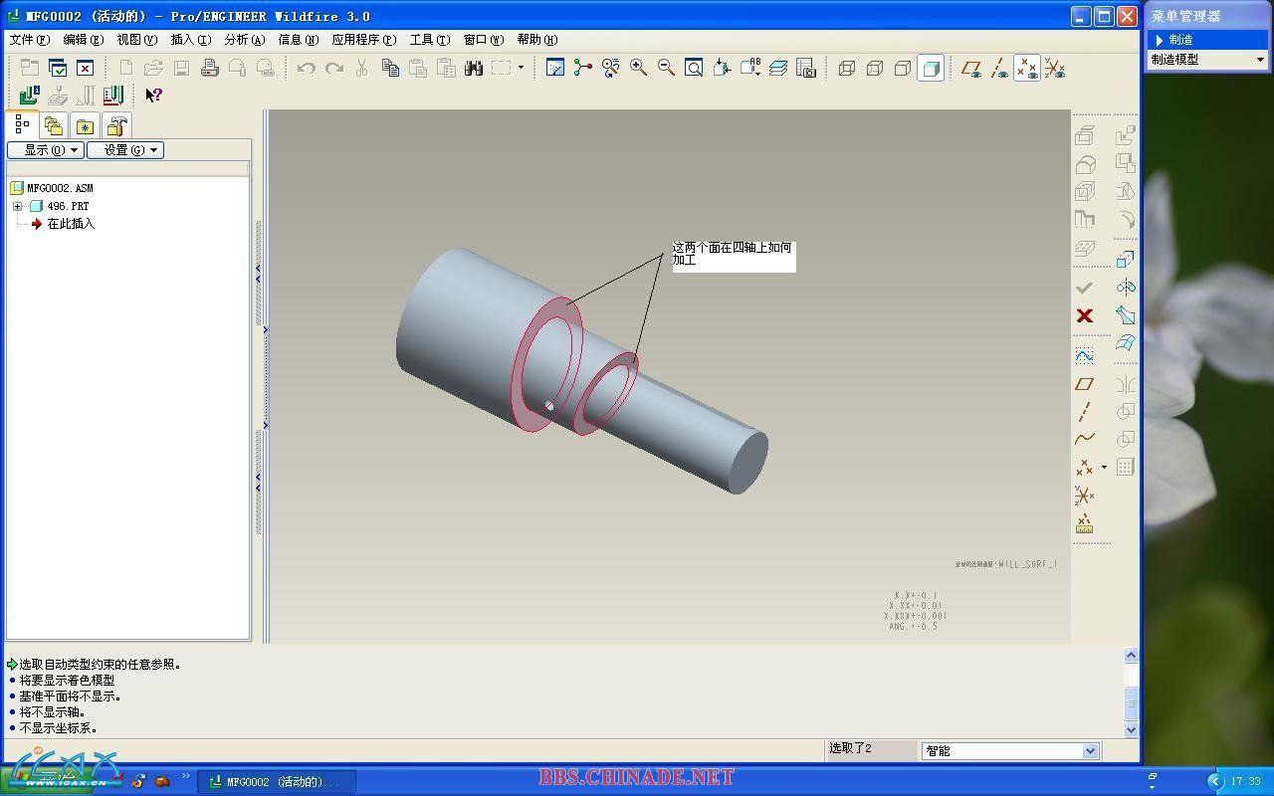Image resolution: width=1274 pixels, height=796 pixels.
Task: Toggle datum points display
Action: tap(1027, 68)
